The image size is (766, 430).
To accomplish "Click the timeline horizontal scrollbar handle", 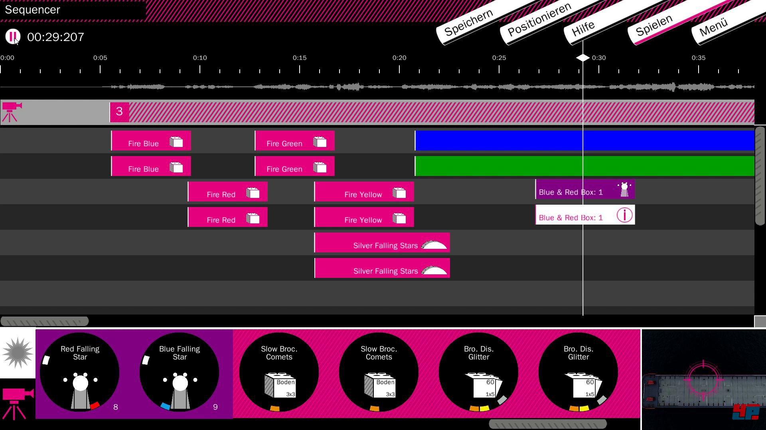I will (45, 321).
